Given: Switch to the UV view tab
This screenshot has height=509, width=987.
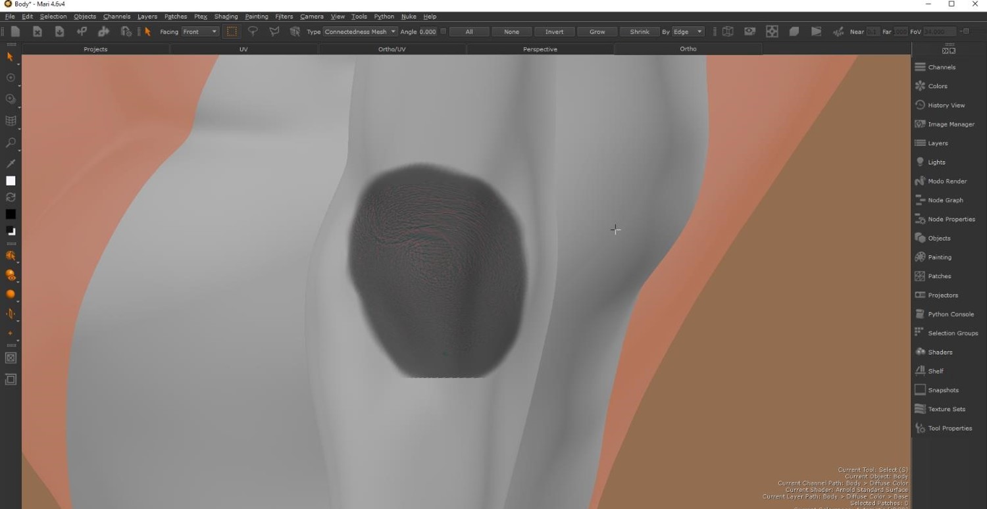Looking at the screenshot, I should 243,49.
